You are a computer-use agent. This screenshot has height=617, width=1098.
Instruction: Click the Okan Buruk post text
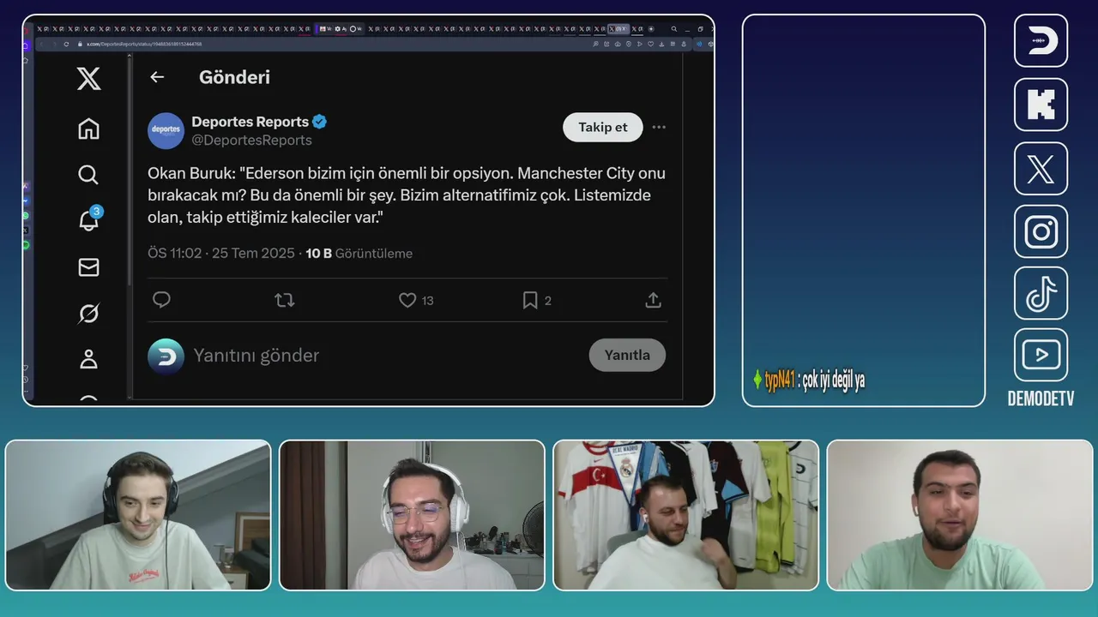(x=407, y=195)
